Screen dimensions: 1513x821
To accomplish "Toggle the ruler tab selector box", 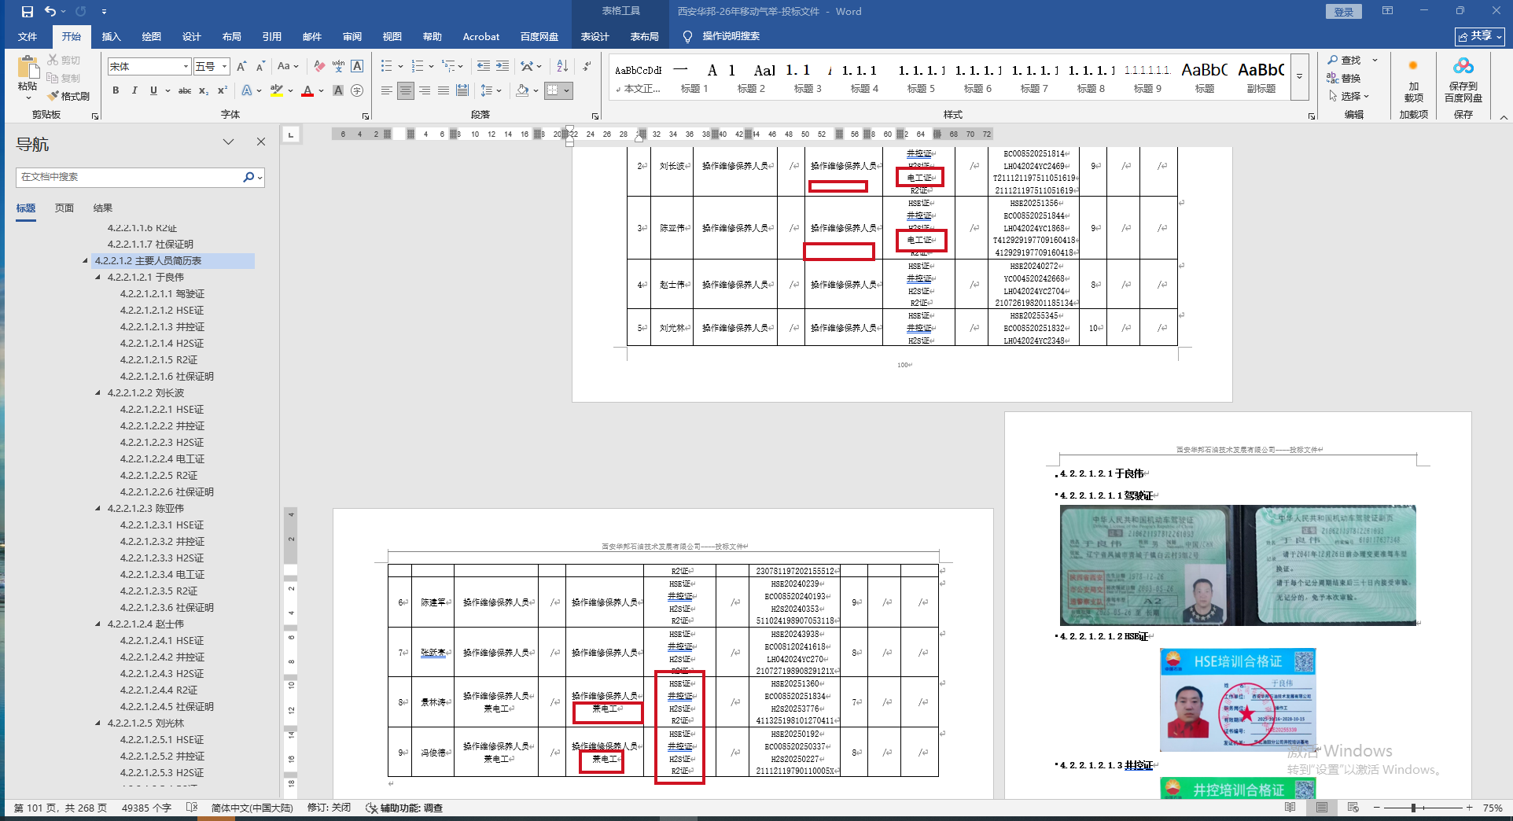I will pos(291,134).
